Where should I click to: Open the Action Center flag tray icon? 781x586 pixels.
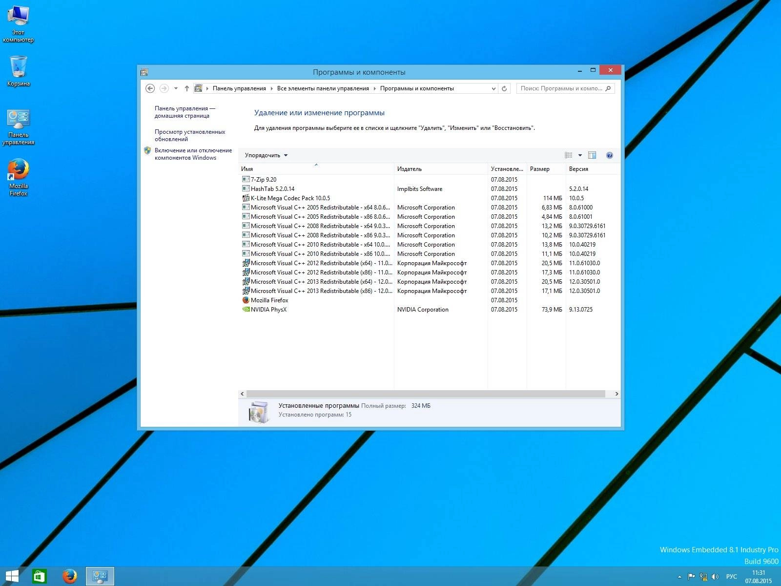point(691,577)
